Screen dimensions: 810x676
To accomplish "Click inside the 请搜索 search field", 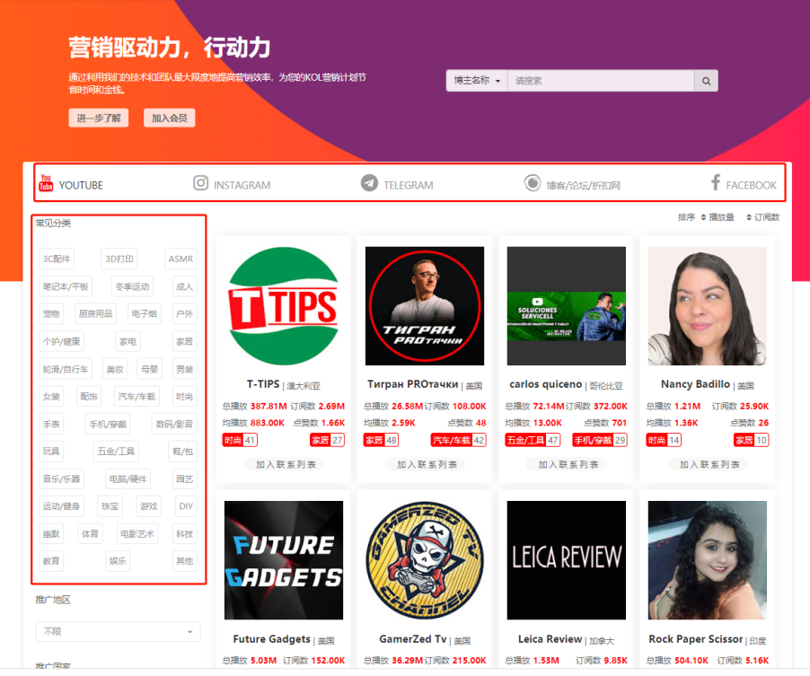I will pyautogui.click(x=601, y=81).
